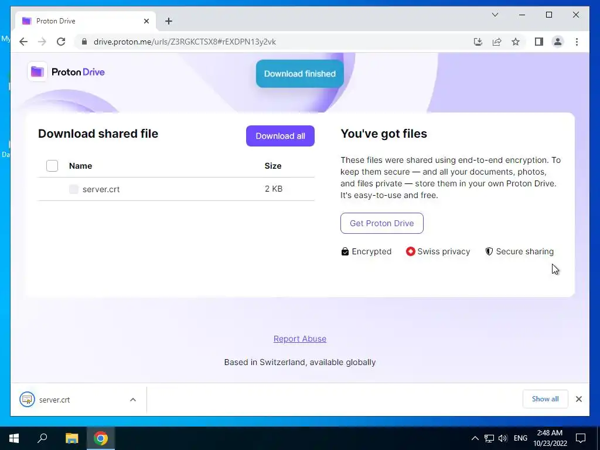Click the 2 KB size value
This screenshot has height=450, width=600.
(274, 189)
